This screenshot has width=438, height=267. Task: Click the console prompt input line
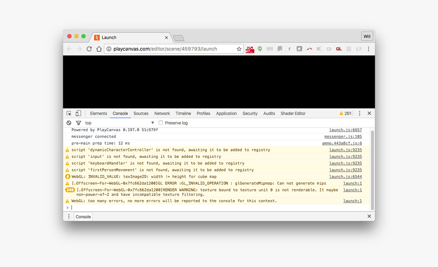click(x=204, y=208)
